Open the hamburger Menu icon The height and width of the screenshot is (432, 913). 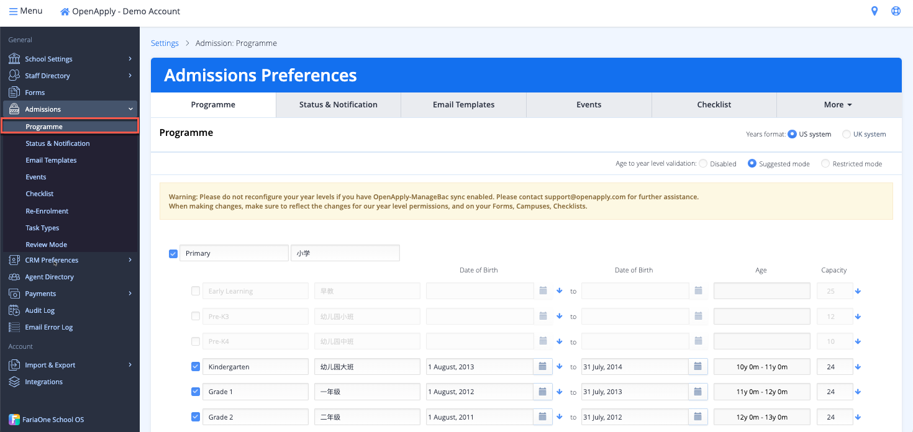click(13, 11)
